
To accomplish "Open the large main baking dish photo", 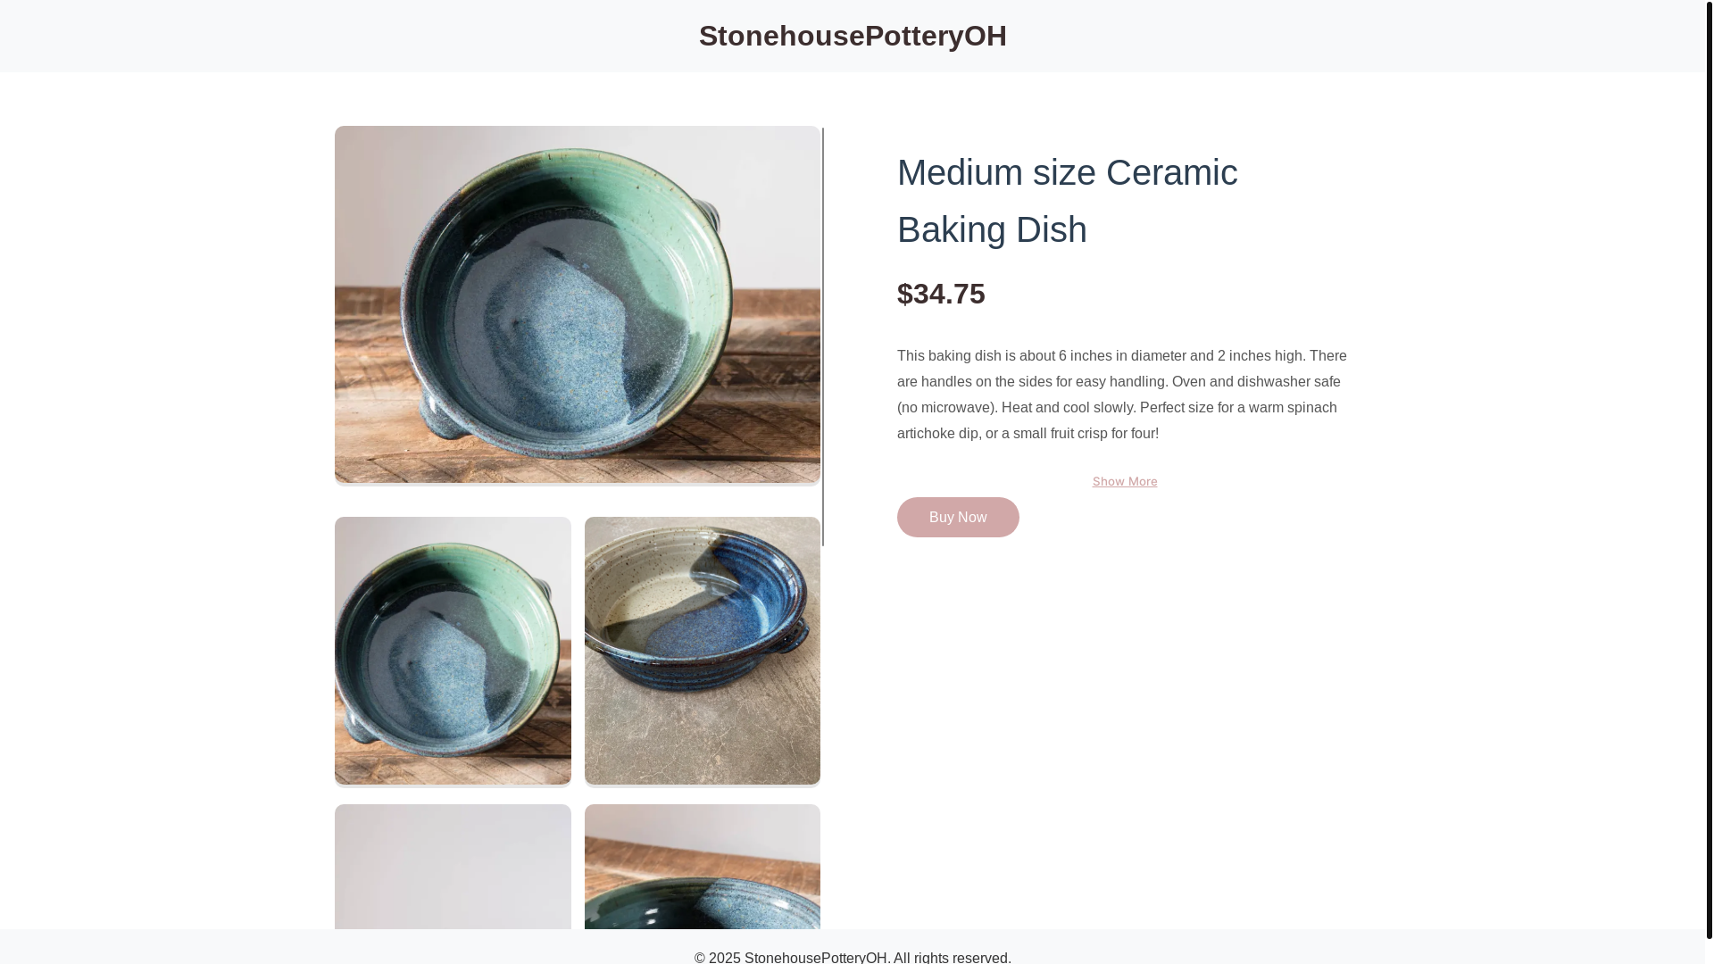I will coord(577,304).
